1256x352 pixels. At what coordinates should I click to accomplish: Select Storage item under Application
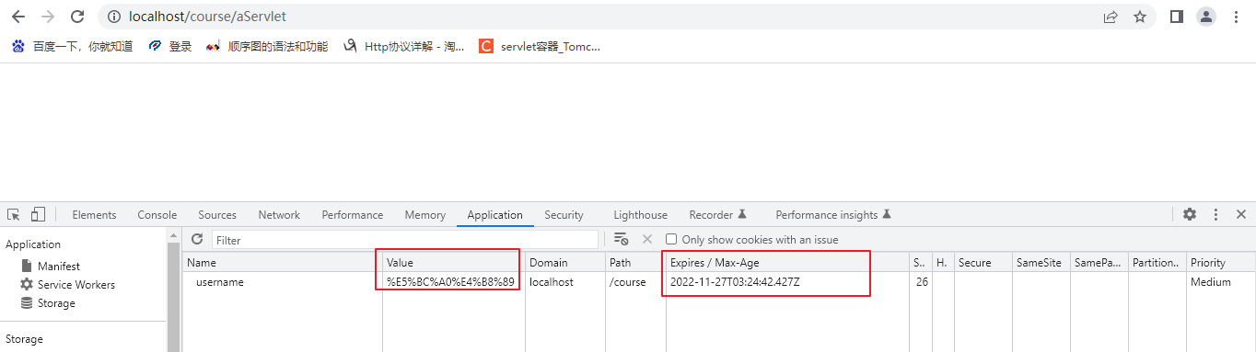(56, 302)
